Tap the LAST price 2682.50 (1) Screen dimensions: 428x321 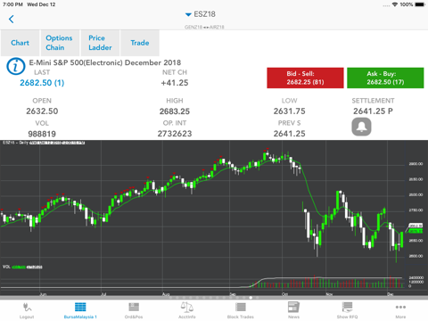click(42, 83)
